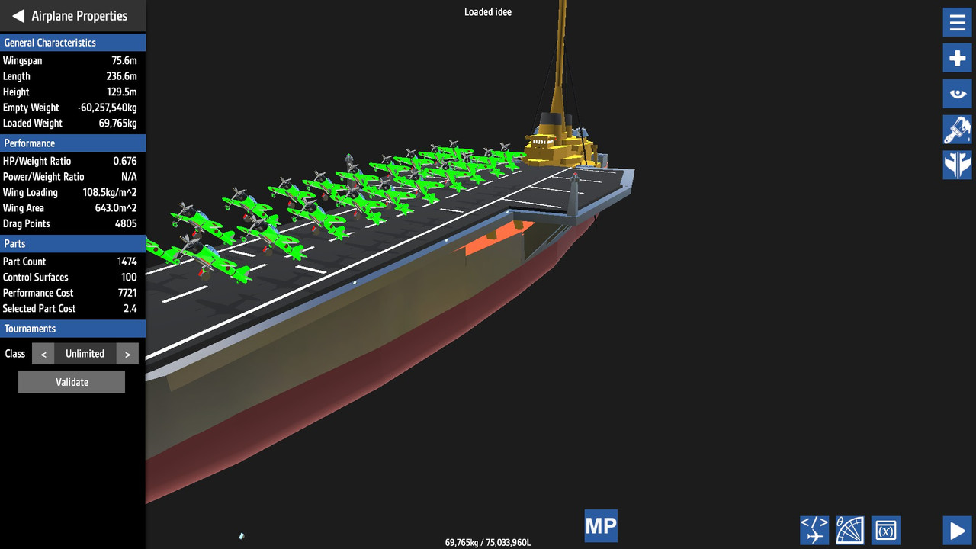Click Wing Area 643.0m^2 value
Image resolution: width=976 pixels, height=549 pixels.
117,208
